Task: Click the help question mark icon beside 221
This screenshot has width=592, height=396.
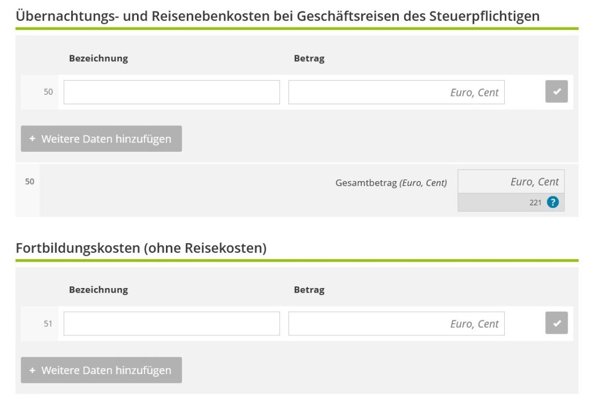Action: (x=553, y=202)
